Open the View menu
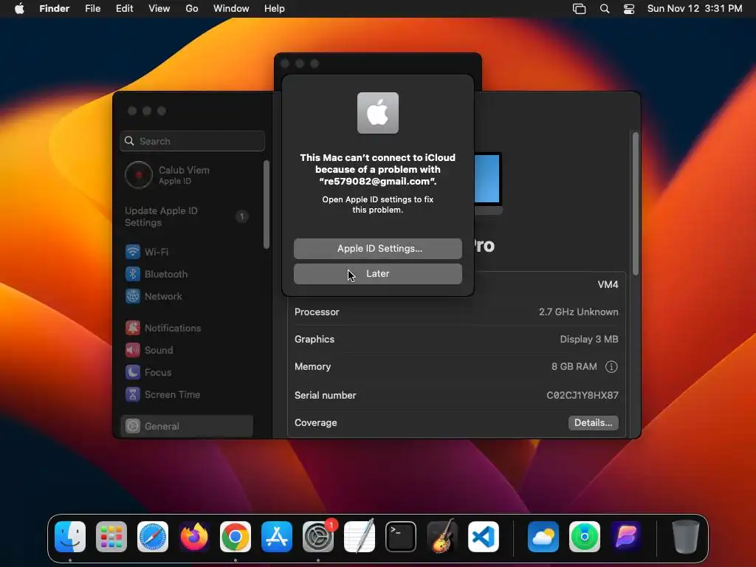This screenshot has width=756, height=567. 159,9
